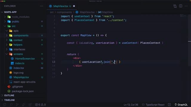This screenshot has height=107, width=191.
Task: Expand the context folder
Action: point(7,40)
